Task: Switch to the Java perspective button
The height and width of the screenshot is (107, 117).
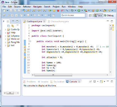Action: tap(98, 15)
